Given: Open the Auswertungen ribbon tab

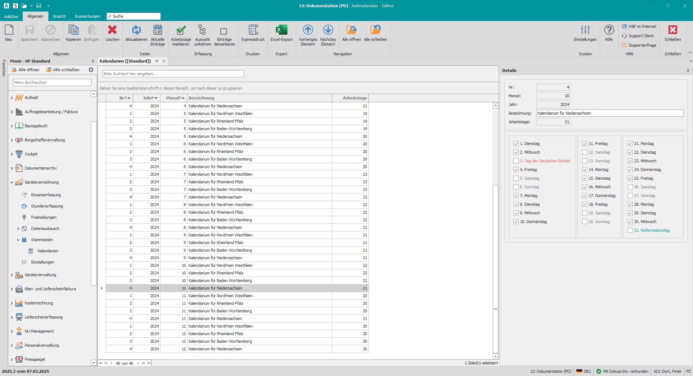Looking at the screenshot, I should [87, 16].
